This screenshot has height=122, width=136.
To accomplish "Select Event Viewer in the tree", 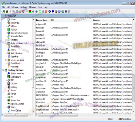I will pyautogui.click(x=15, y=63).
